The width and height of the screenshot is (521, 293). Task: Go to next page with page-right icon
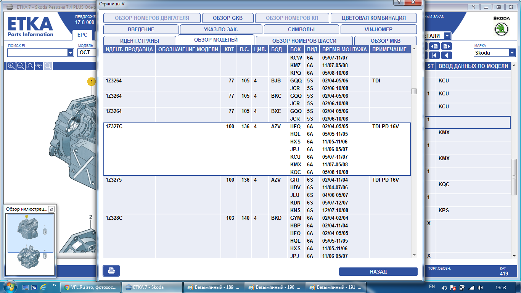[x=446, y=46]
